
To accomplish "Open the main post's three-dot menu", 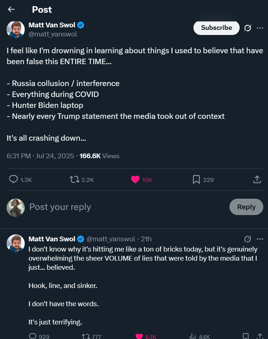I will click(260, 28).
